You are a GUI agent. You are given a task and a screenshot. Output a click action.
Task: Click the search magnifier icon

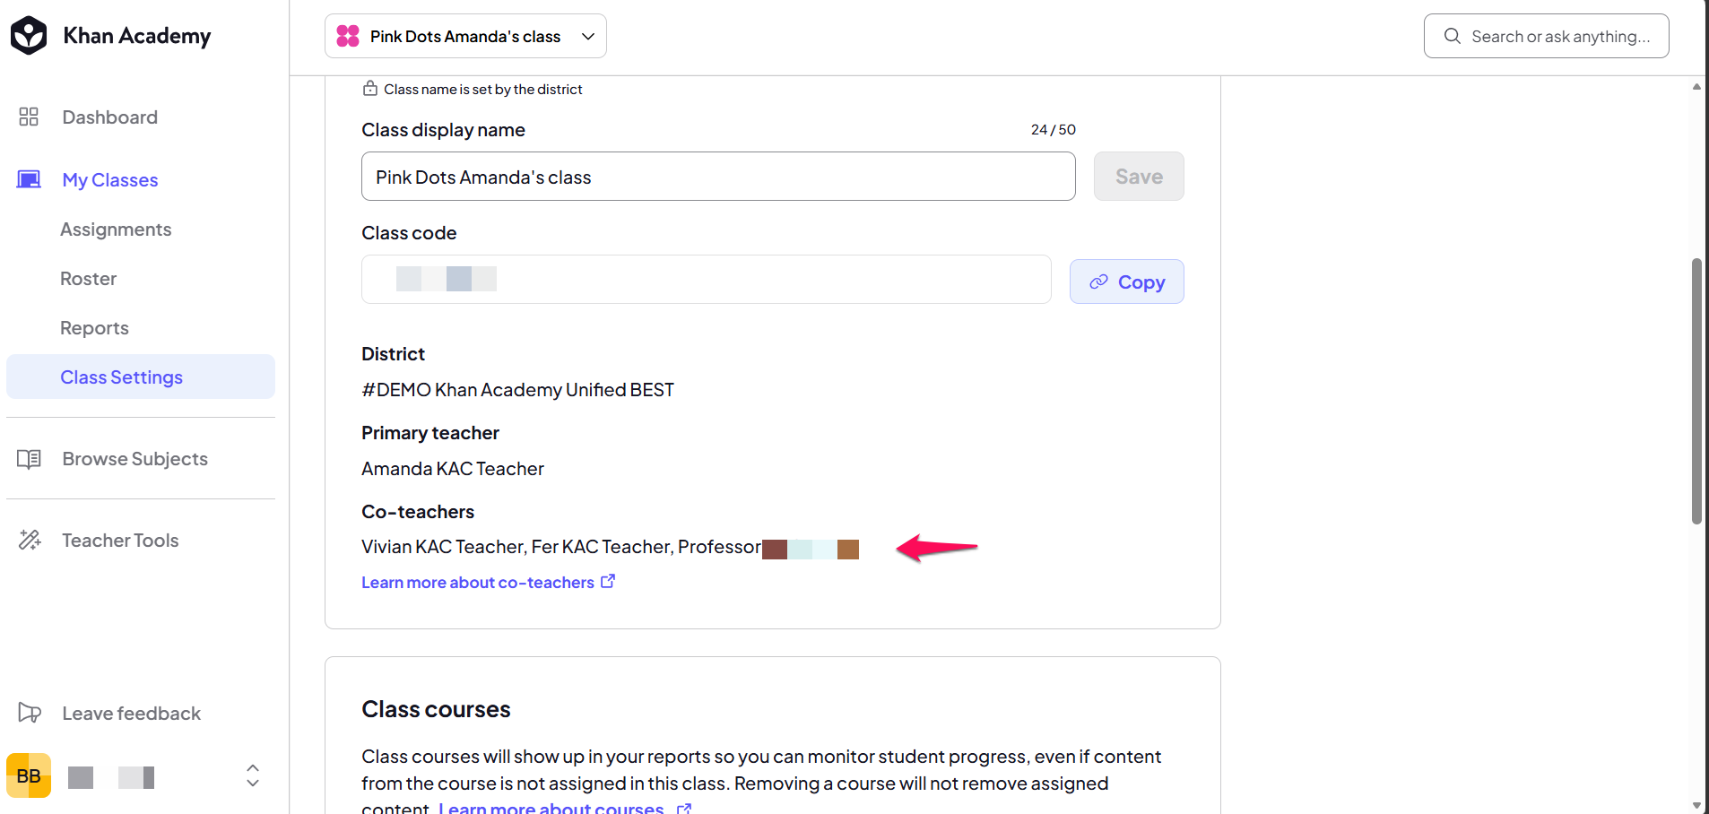tap(1453, 36)
